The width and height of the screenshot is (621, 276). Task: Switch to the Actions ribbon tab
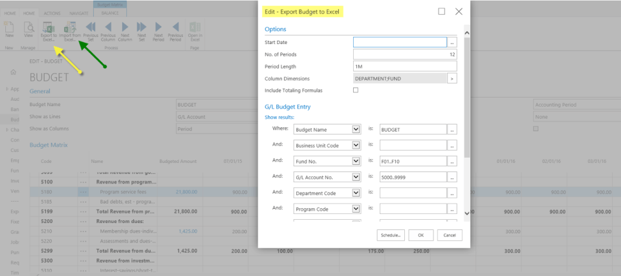click(x=52, y=12)
